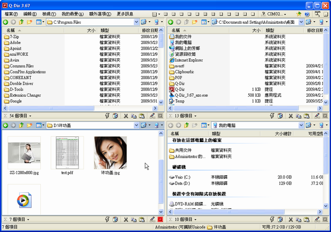Viewport: 331px width, 232px height.
Task: Click Back arrow in D:\许功盖 pane
Action: (6, 125)
